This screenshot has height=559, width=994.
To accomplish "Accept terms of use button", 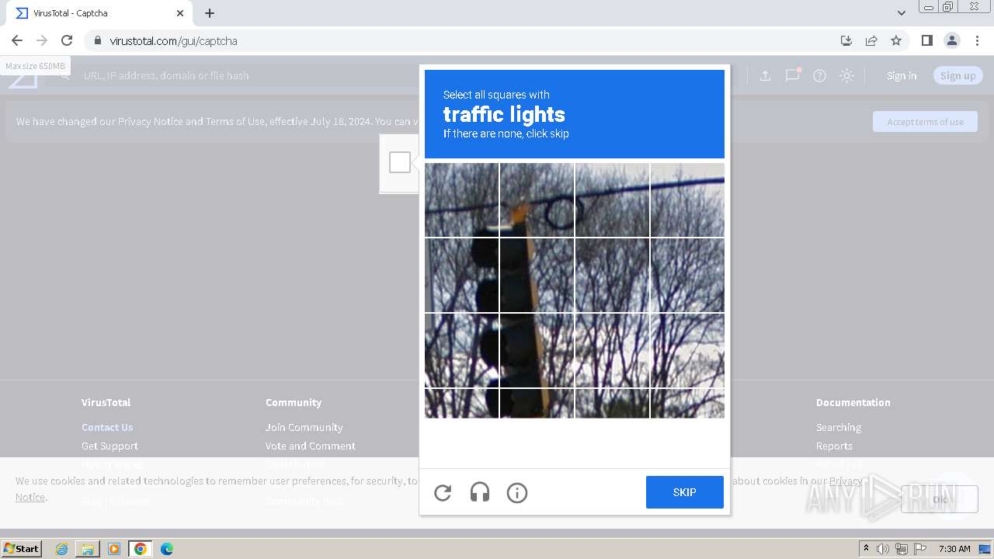I will click(925, 121).
